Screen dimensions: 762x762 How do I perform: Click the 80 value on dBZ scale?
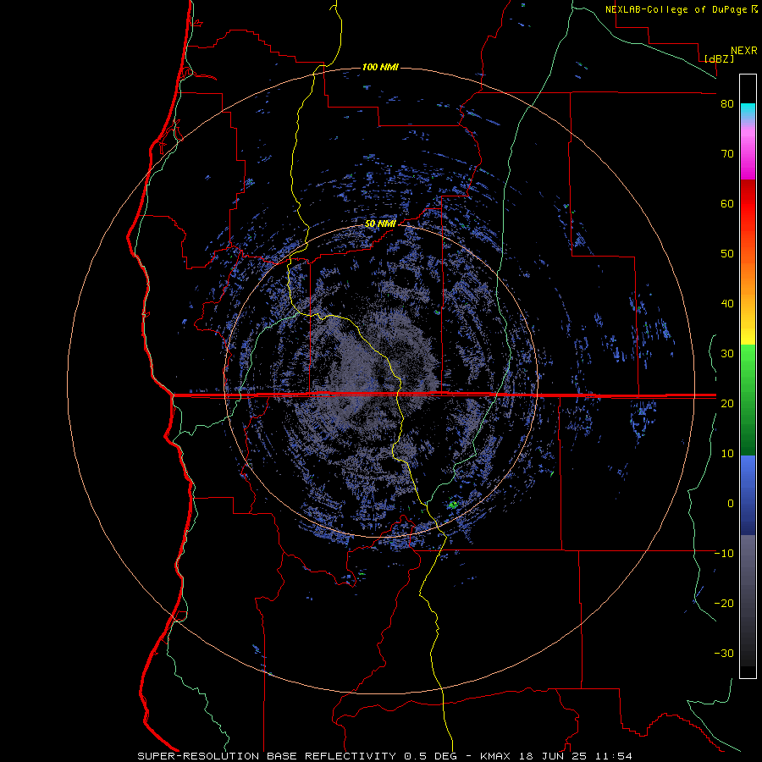[x=727, y=104]
